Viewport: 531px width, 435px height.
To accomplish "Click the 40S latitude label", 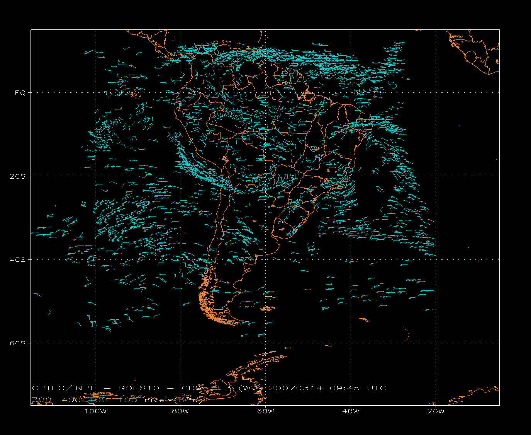I will [18, 259].
